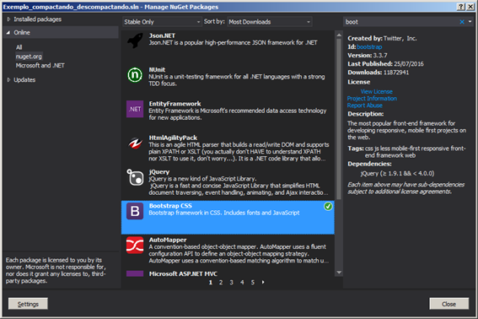478x319 pixels.
Task: Click the package list scroll up arrow
Action: [339, 35]
